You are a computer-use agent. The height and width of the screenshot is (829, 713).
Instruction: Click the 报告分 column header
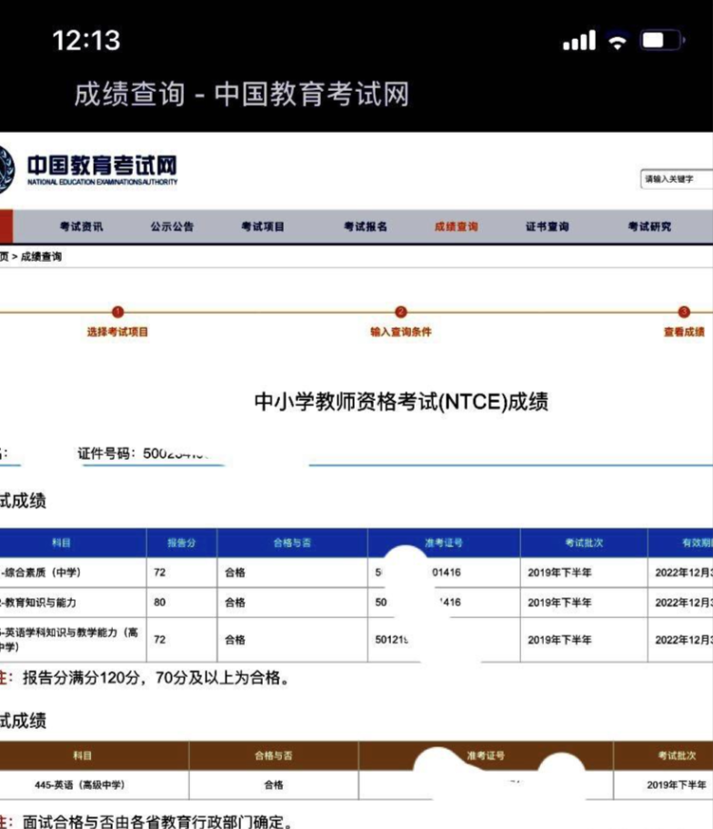click(x=181, y=543)
